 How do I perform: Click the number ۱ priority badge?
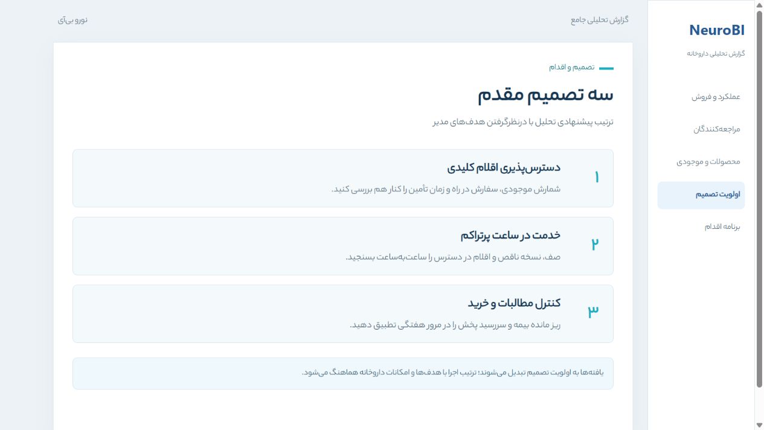point(596,178)
